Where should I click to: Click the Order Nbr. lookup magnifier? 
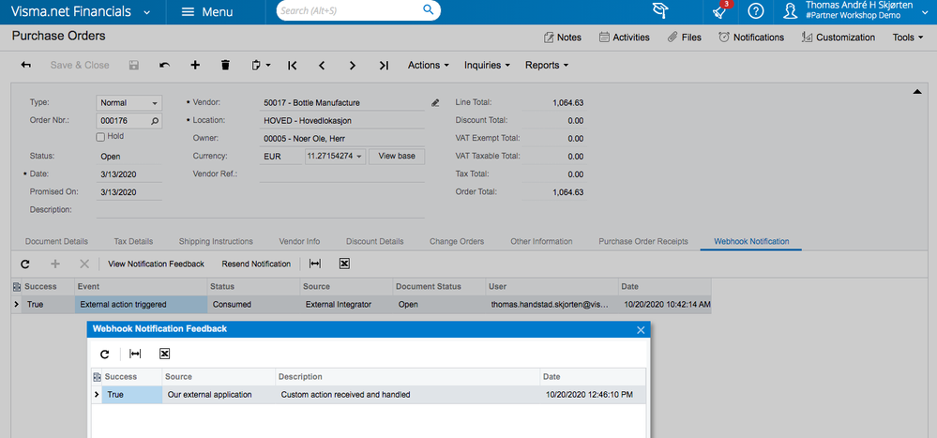coord(155,121)
